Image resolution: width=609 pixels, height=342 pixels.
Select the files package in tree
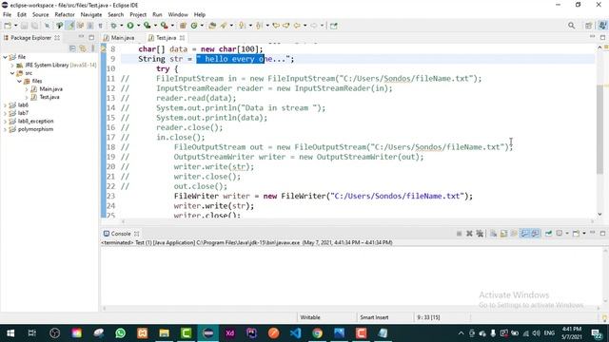pos(37,81)
